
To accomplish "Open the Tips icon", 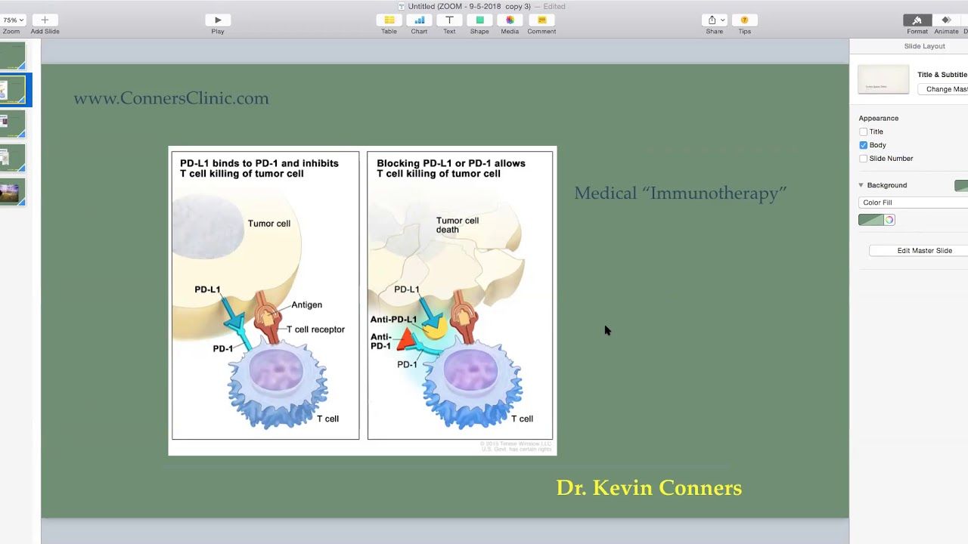I will tap(744, 20).
